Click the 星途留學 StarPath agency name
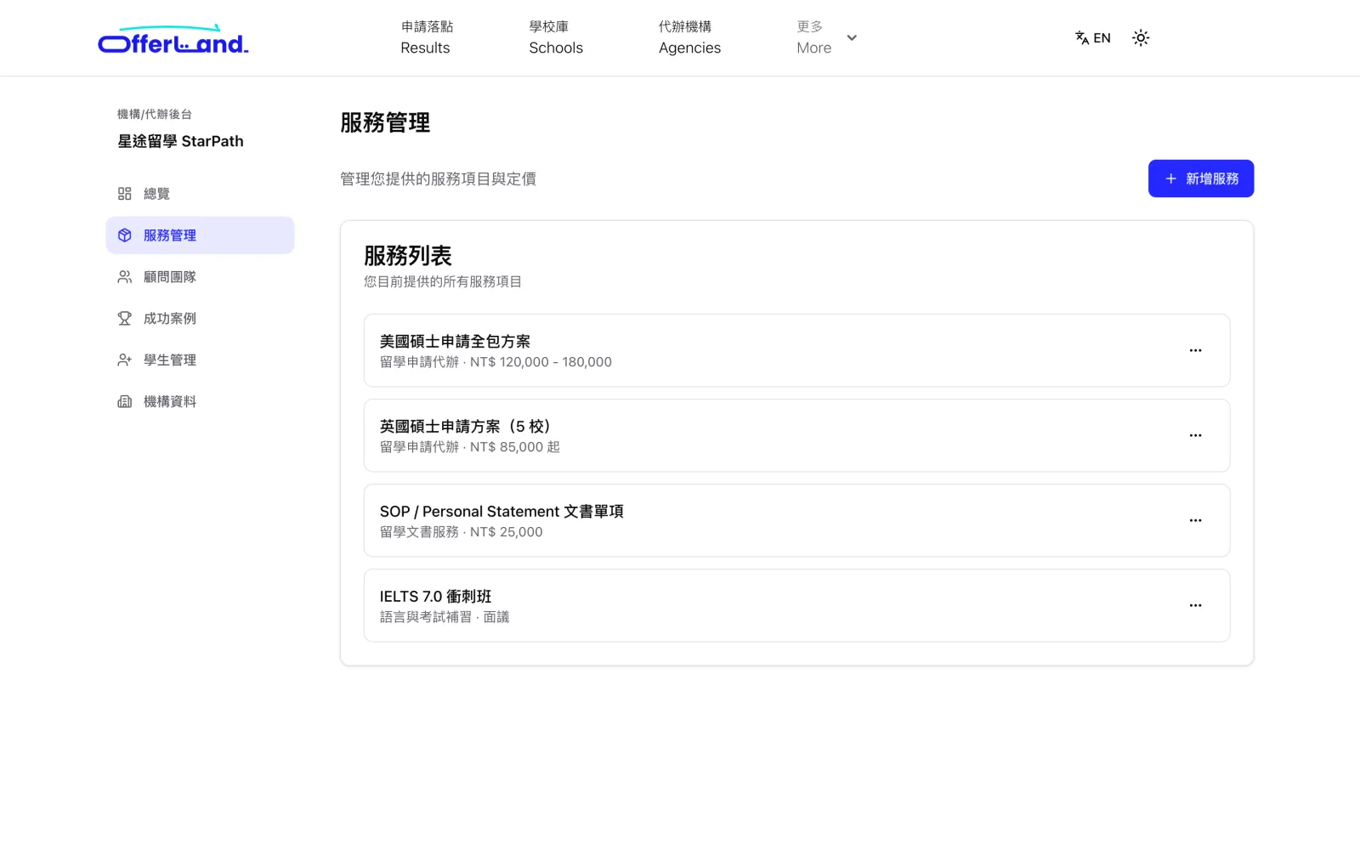The image size is (1360, 850). click(180, 141)
